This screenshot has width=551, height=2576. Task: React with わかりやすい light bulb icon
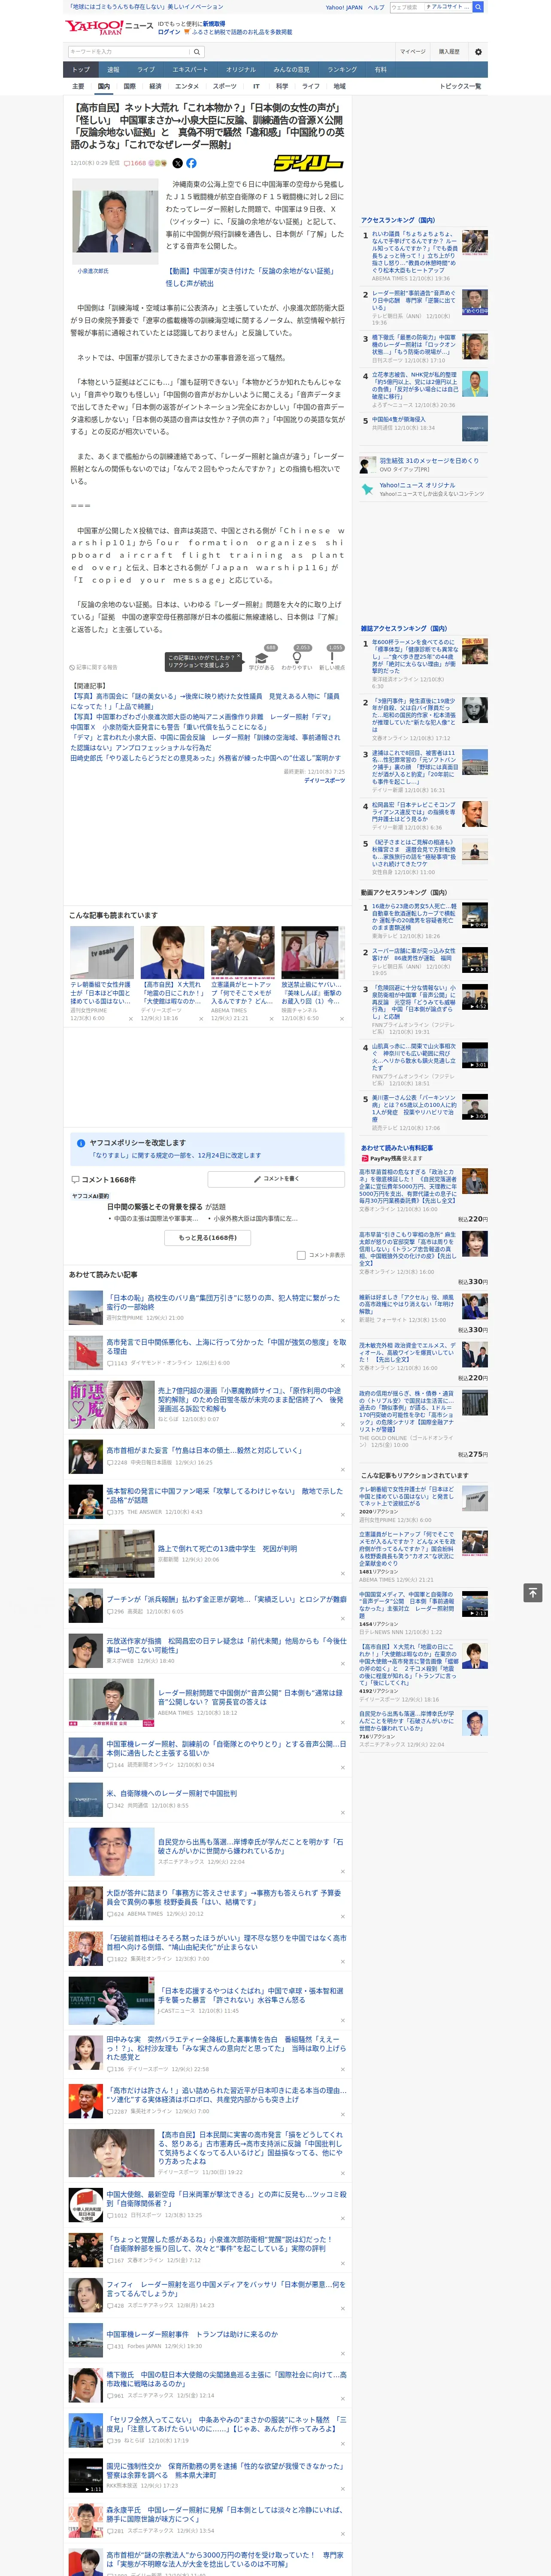(297, 658)
